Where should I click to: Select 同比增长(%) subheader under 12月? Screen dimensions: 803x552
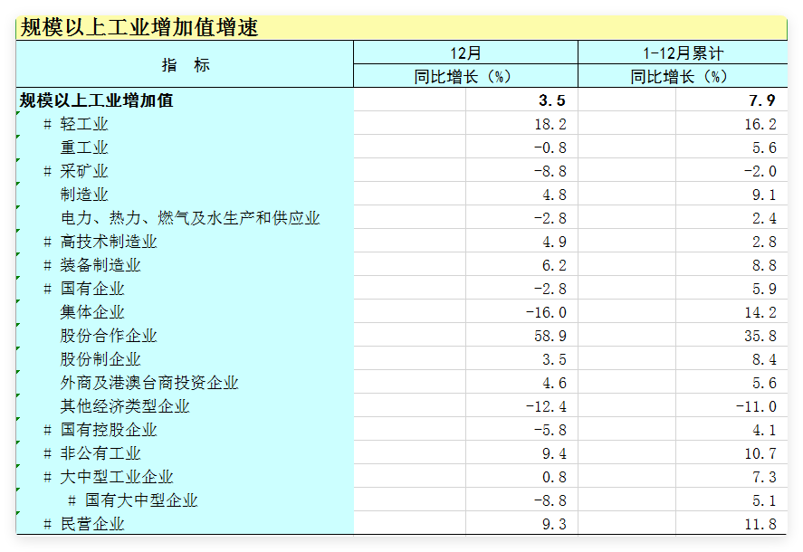click(x=465, y=77)
